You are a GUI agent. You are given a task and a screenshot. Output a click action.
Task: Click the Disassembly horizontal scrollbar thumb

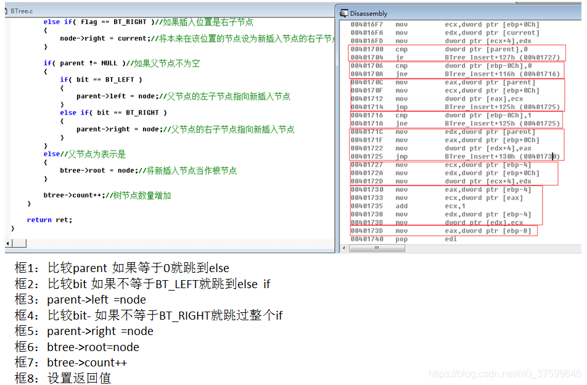[x=377, y=248]
